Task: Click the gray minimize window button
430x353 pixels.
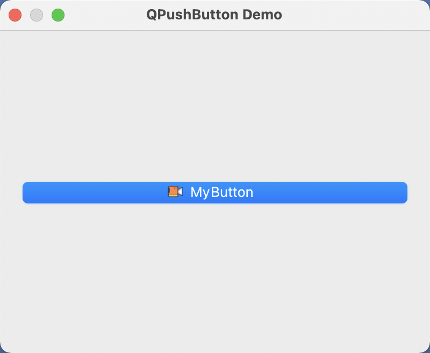Action: pyautogui.click(x=37, y=15)
